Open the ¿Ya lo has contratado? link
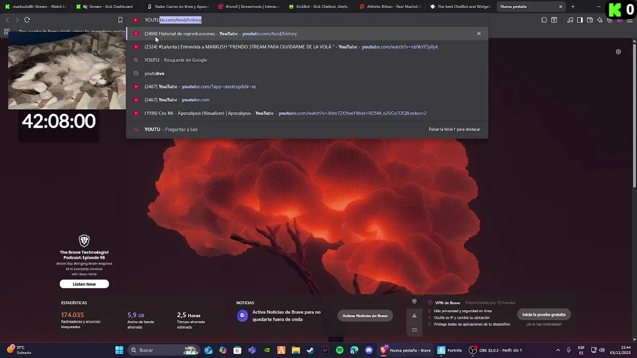 pyautogui.click(x=544, y=324)
